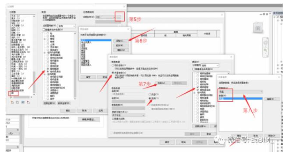
Task: Expand the first collapsed node in the Filters category tree
Action: tap(44, 39)
